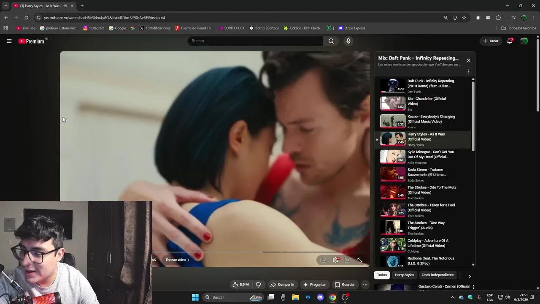The width and height of the screenshot is (540, 304).
Task: Close the Mix playlist panel
Action: 469,60
